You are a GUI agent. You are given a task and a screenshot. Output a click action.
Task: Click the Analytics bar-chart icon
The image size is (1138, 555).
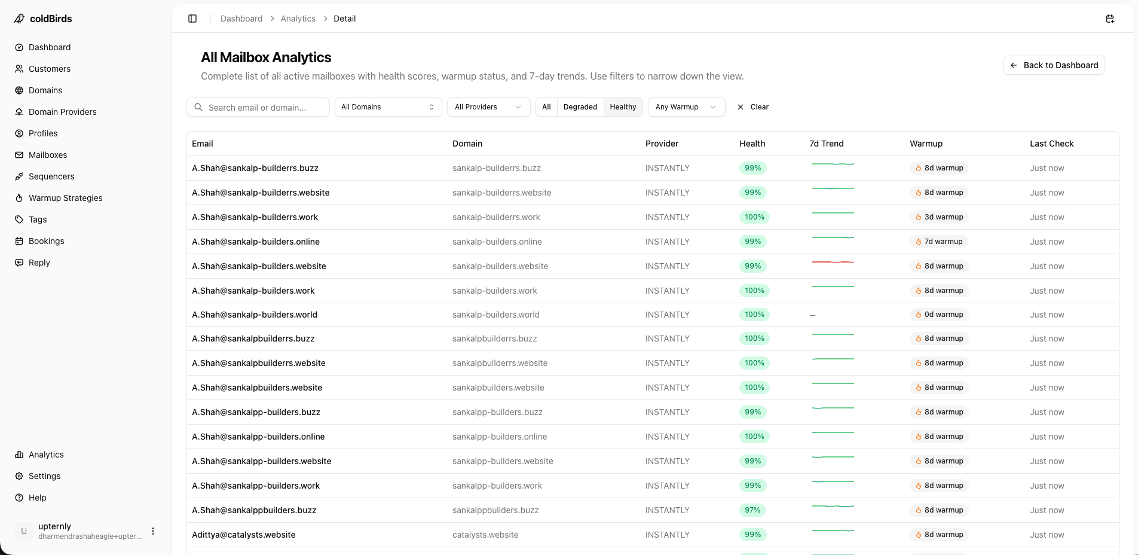tap(20, 455)
